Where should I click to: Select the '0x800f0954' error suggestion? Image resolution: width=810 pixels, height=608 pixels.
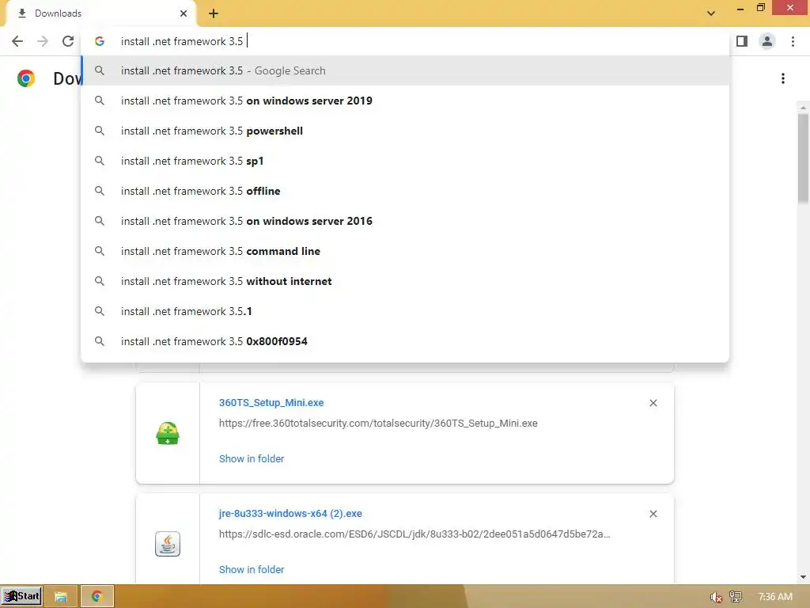(405, 341)
